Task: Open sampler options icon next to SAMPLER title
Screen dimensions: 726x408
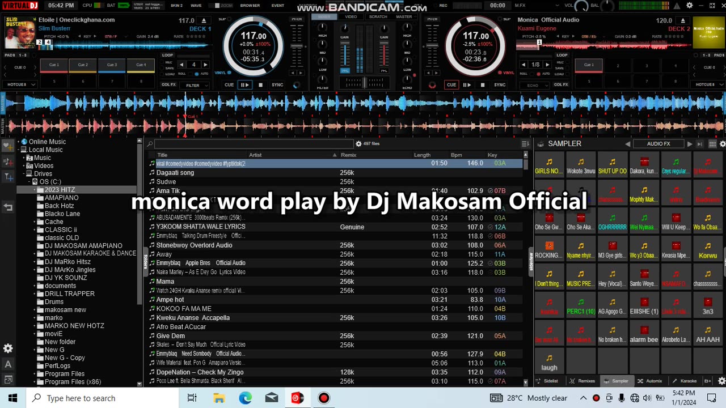Action: point(541,144)
